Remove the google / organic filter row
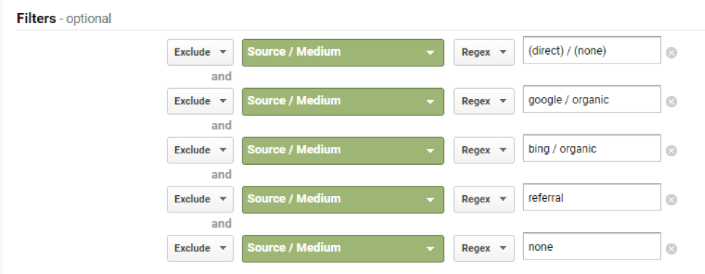 671,102
